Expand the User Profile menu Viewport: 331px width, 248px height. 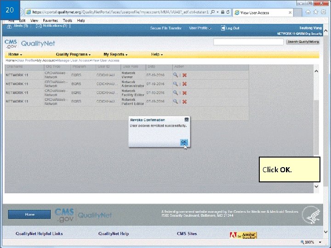[200, 28]
